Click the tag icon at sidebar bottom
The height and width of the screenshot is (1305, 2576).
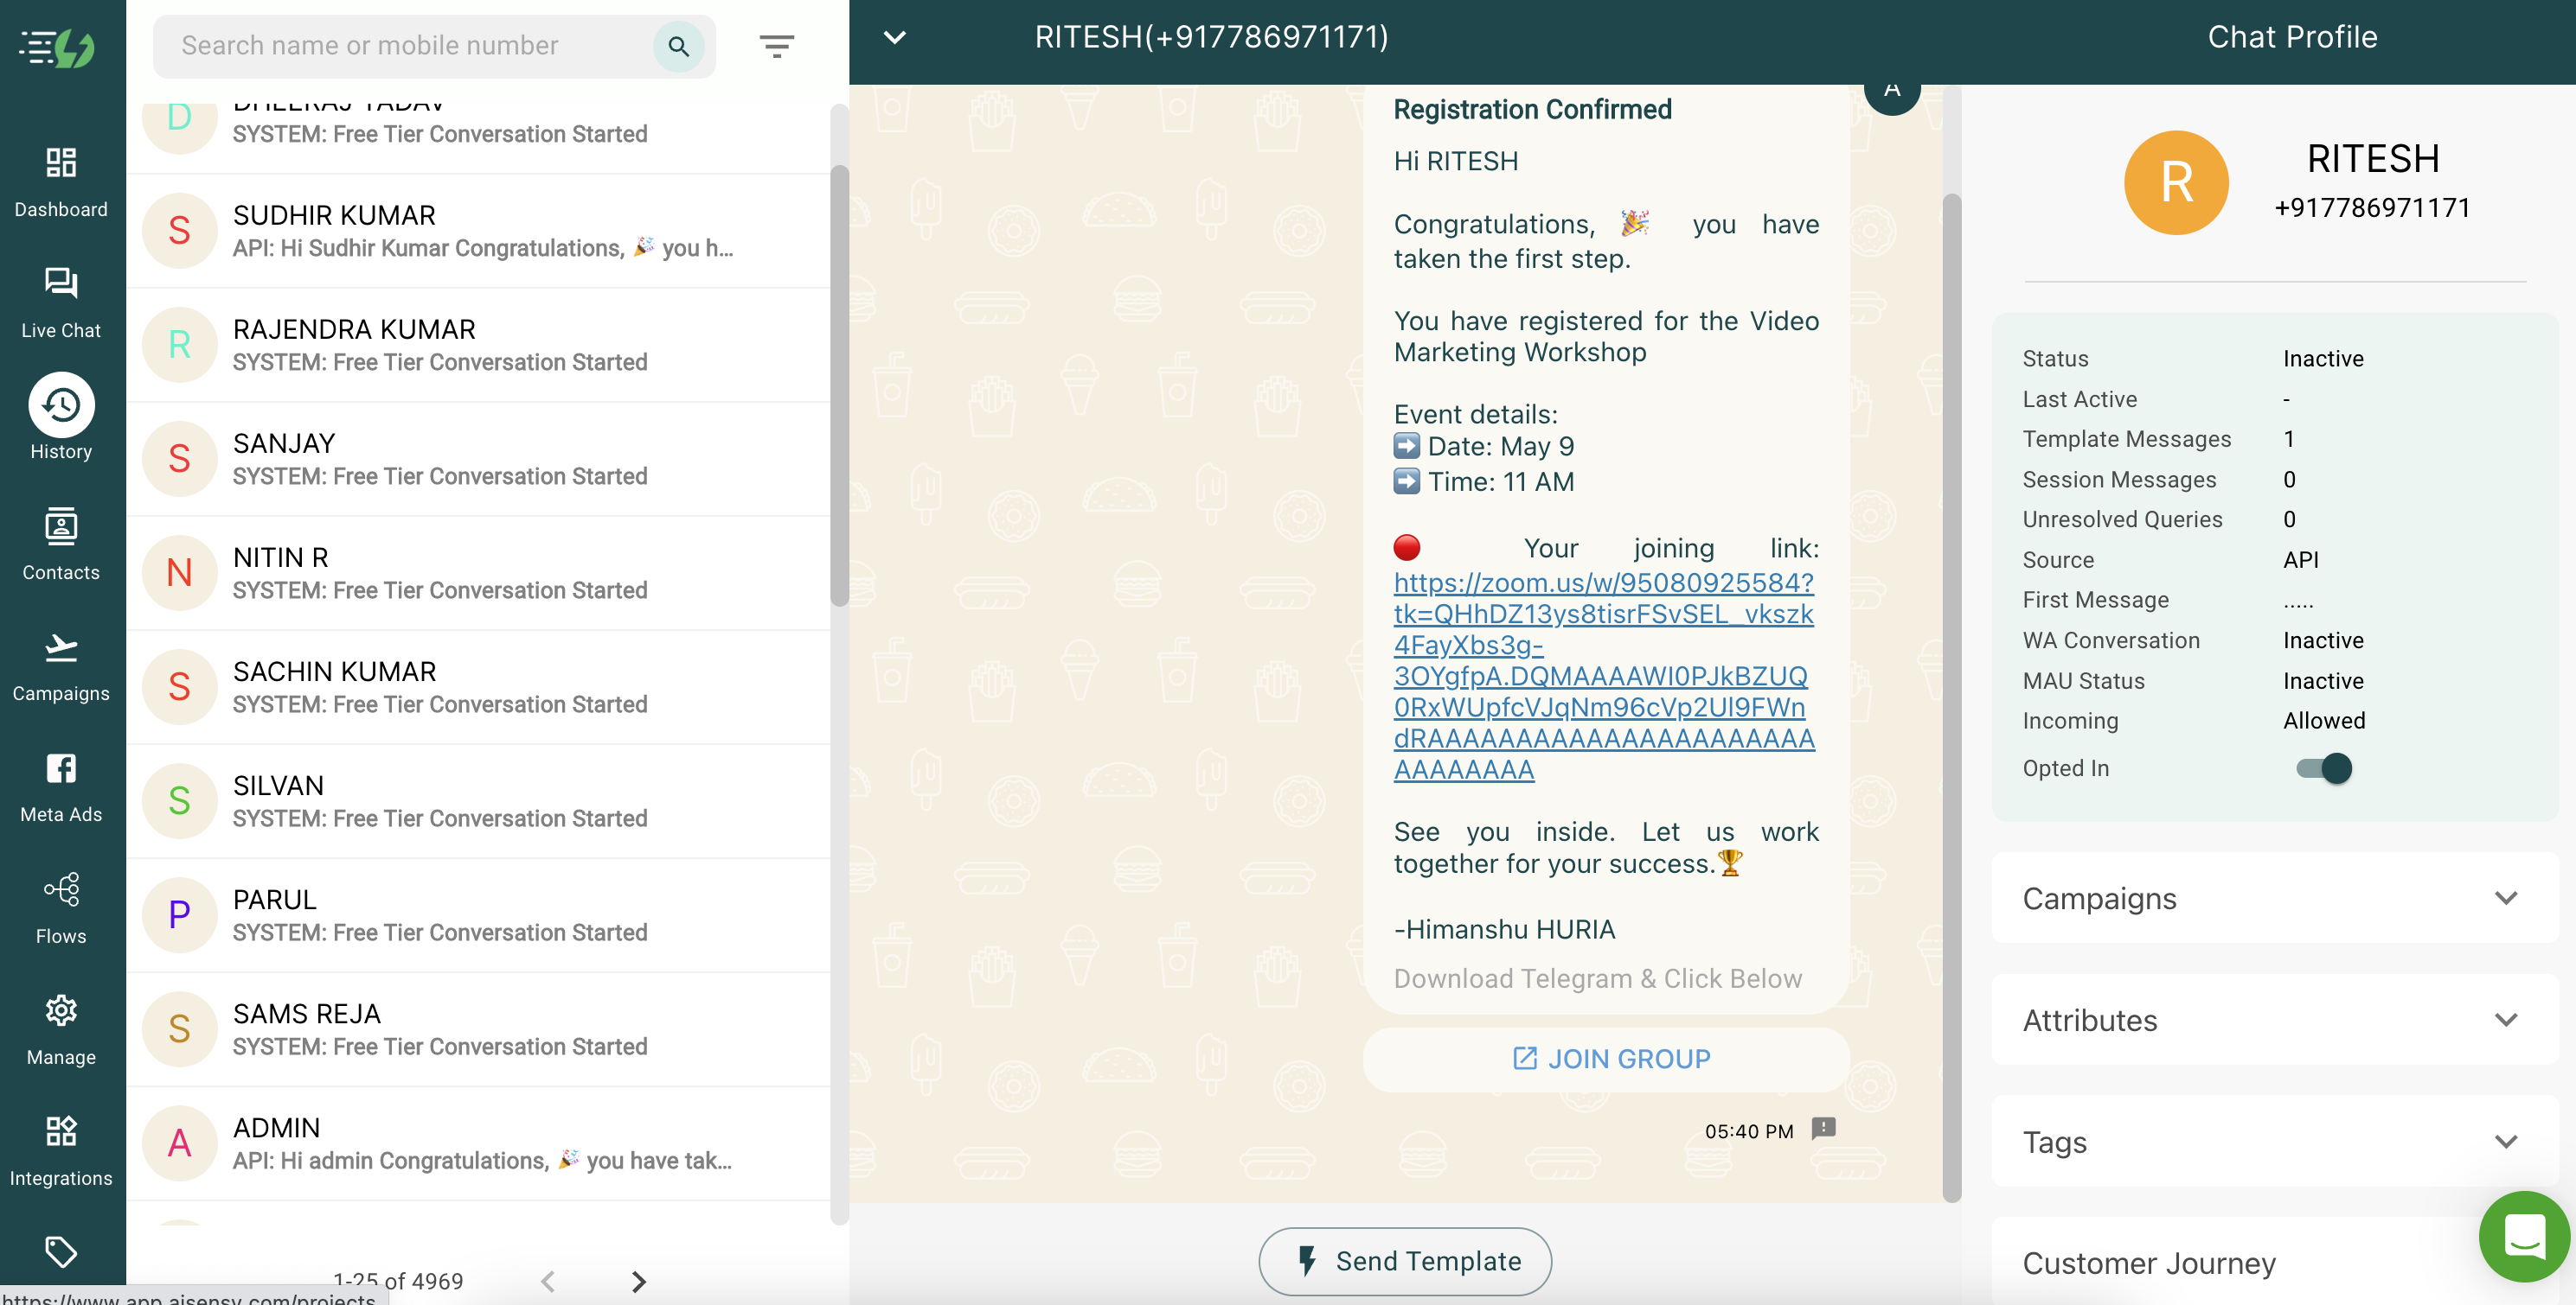61,1251
